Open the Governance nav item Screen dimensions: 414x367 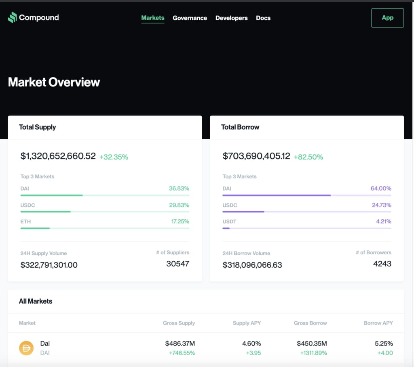[190, 18]
